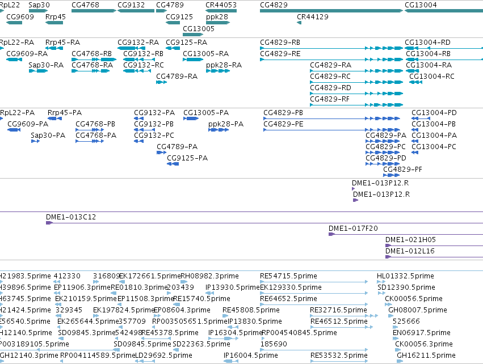Select EST SD12390.5prime
483x364 pixels.
381,293
